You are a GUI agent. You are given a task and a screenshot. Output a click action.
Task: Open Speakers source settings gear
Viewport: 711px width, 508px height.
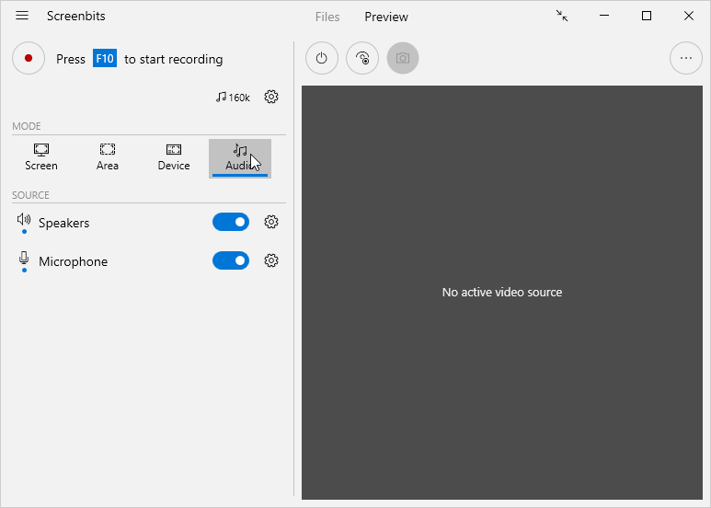[271, 222]
